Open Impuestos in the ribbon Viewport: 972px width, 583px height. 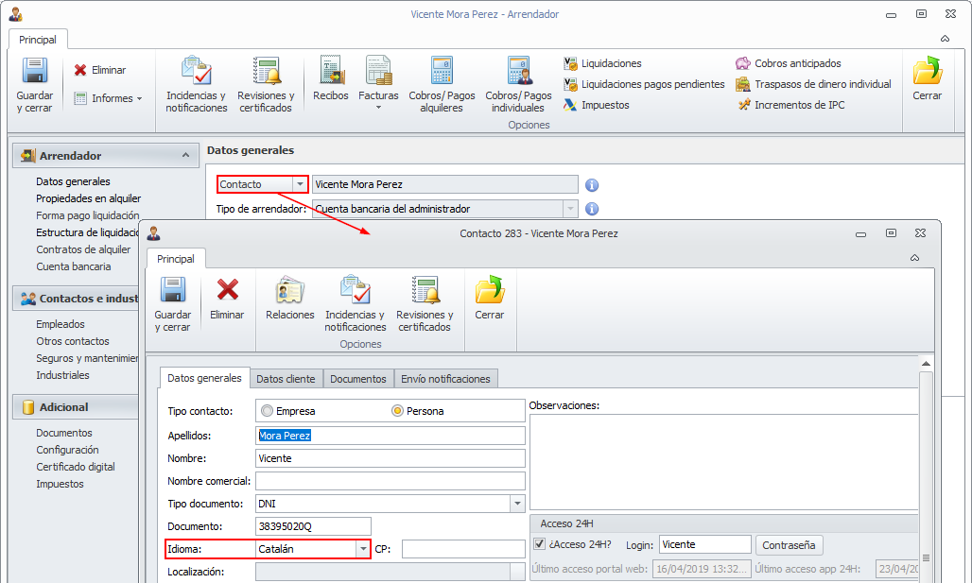pyautogui.click(x=597, y=105)
